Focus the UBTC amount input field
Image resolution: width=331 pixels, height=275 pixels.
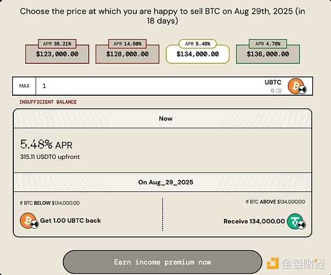[148, 86]
